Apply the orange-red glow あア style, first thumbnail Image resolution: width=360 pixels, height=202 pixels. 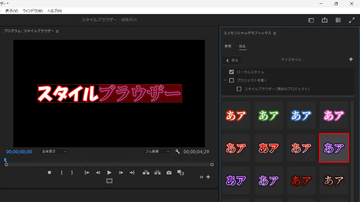click(236, 115)
